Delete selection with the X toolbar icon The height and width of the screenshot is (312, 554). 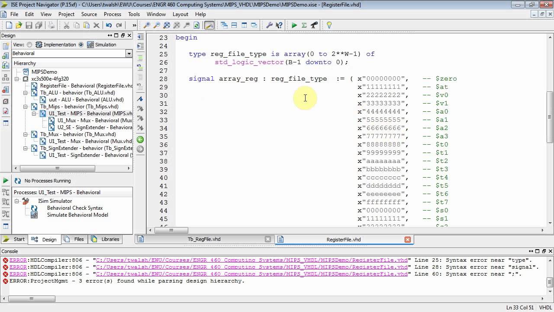[x=97, y=25]
